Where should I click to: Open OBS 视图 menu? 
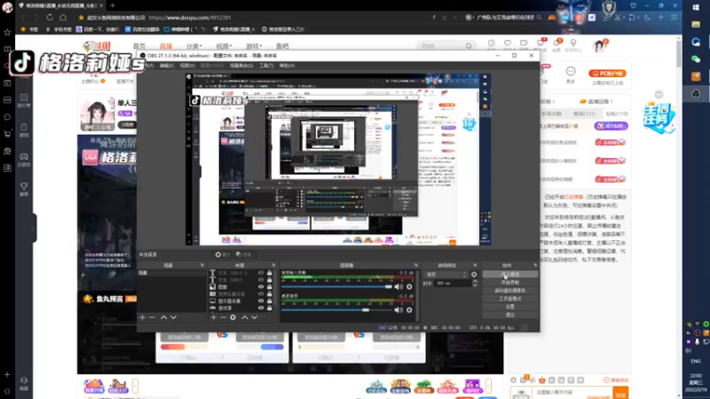[187, 66]
